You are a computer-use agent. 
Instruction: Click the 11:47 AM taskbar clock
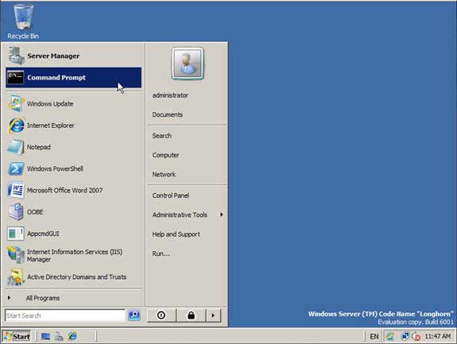point(438,336)
